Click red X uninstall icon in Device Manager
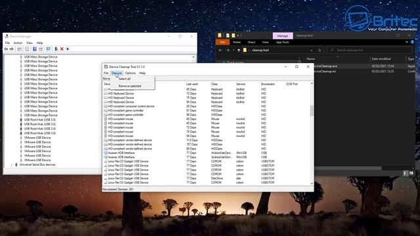The width and height of the screenshot is (420, 236). click(62, 49)
